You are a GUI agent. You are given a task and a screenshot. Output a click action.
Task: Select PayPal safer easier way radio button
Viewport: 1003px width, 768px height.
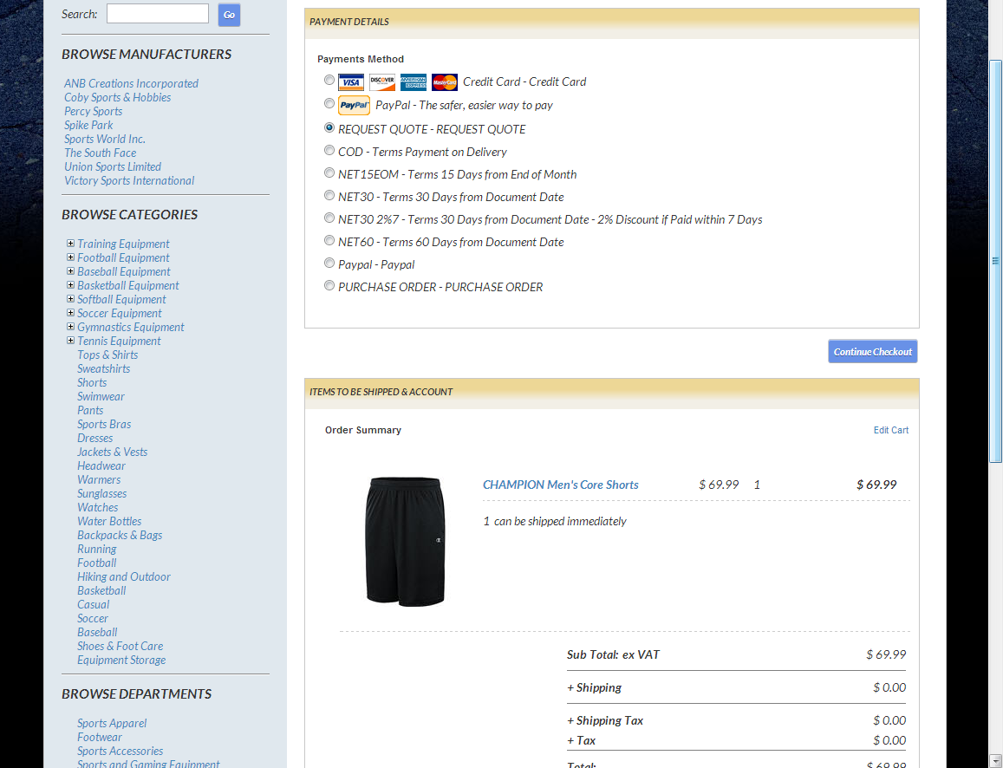coord(329,103)
